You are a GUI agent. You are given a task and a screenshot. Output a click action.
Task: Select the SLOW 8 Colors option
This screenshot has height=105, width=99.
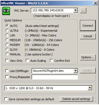click(x=7, y=49)
